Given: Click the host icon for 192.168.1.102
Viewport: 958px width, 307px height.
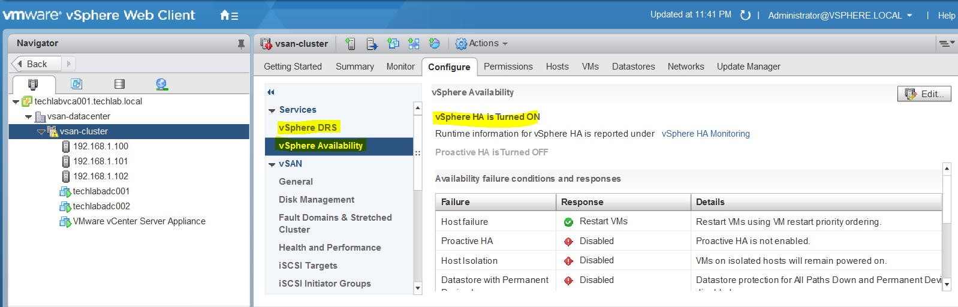Looking at the screenshot, I should coord(66,176).
